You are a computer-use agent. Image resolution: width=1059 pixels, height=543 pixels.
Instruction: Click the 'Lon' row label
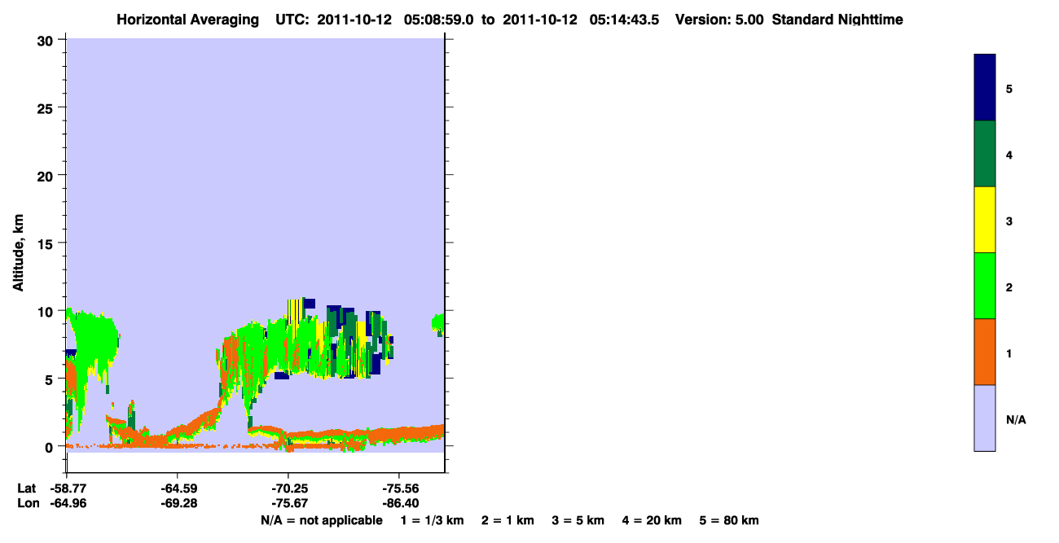coord(28,503)
